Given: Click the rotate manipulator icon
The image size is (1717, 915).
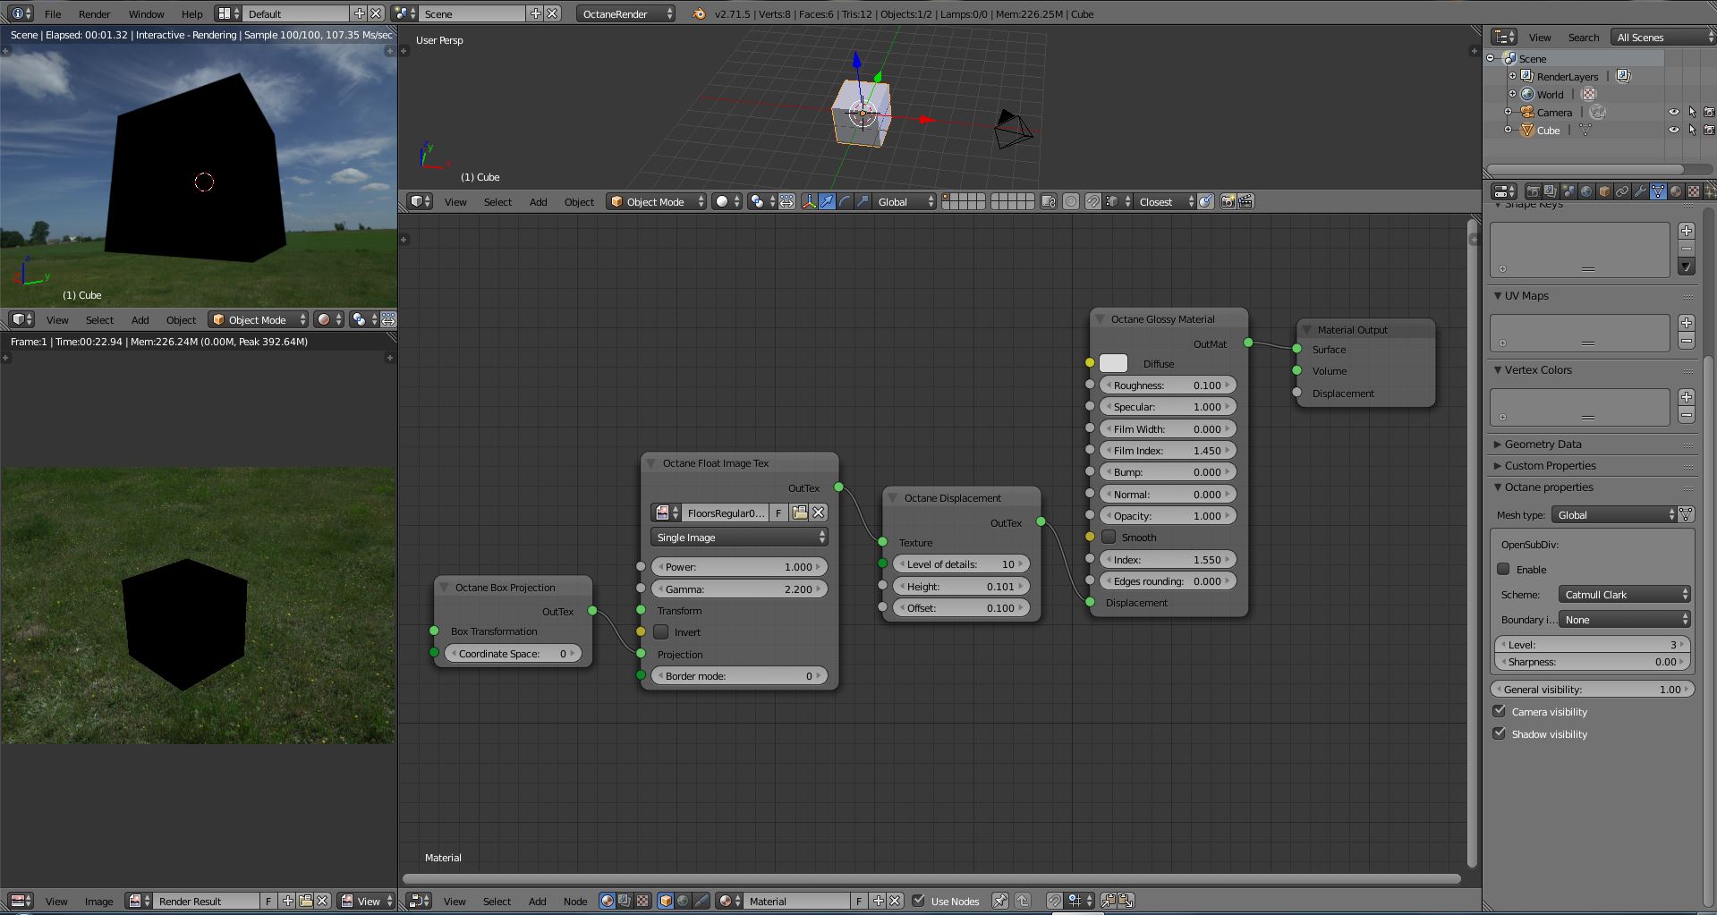Looking at the screenshot, I should click(x=845, y=201).
